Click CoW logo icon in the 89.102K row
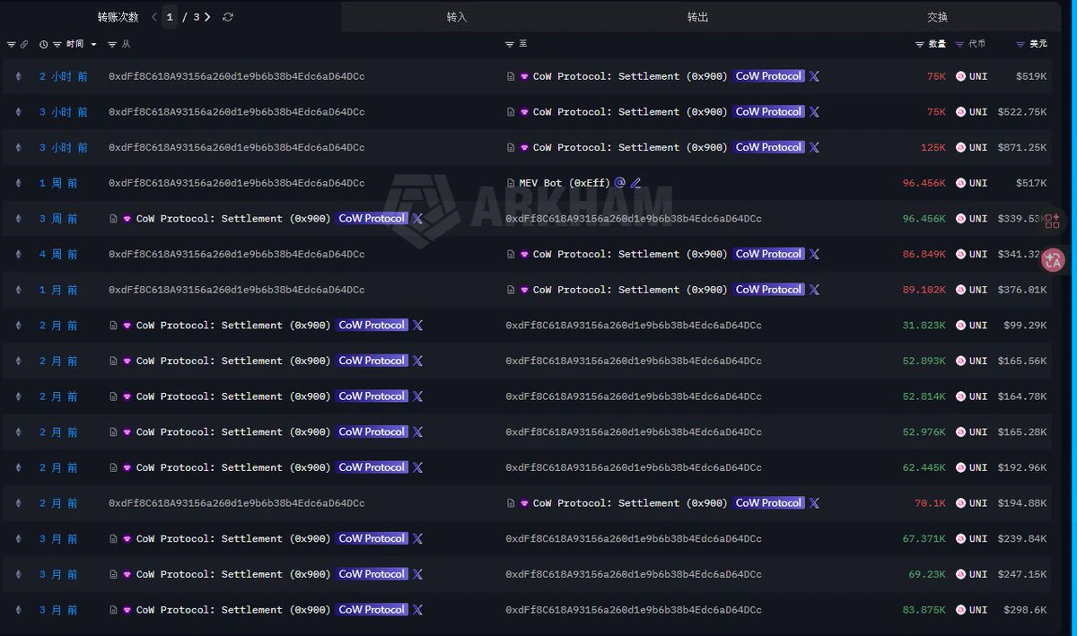This screenshot has width=1077, height=636. tap(525, 290)
